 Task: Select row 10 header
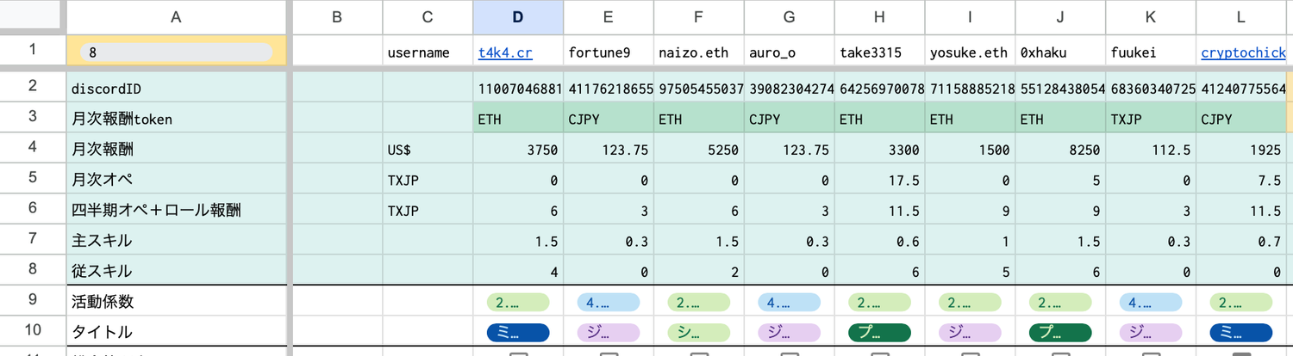(33, 331)
